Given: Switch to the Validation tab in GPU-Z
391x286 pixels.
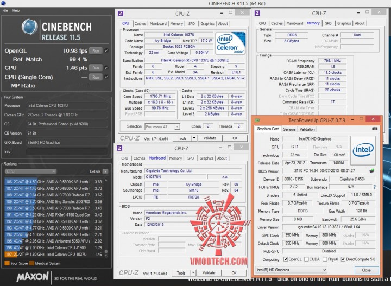Looking at the screenshot, I should pyautogui.click(x=307, y=129).
